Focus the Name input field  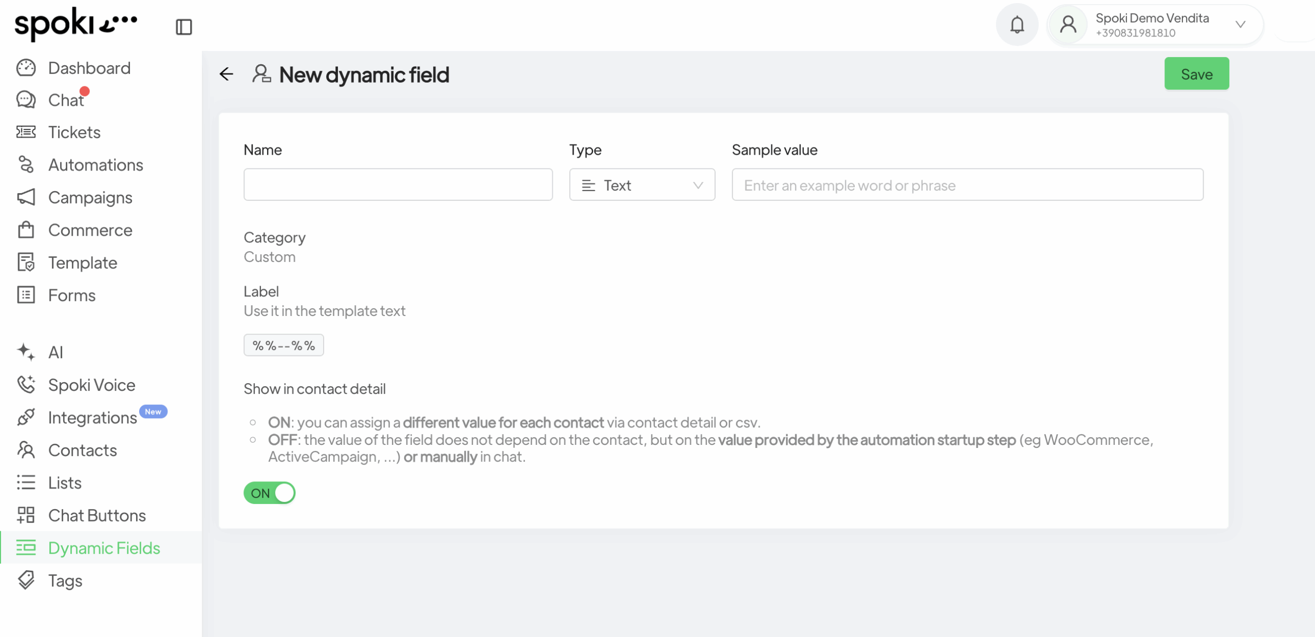coord(398,185)
